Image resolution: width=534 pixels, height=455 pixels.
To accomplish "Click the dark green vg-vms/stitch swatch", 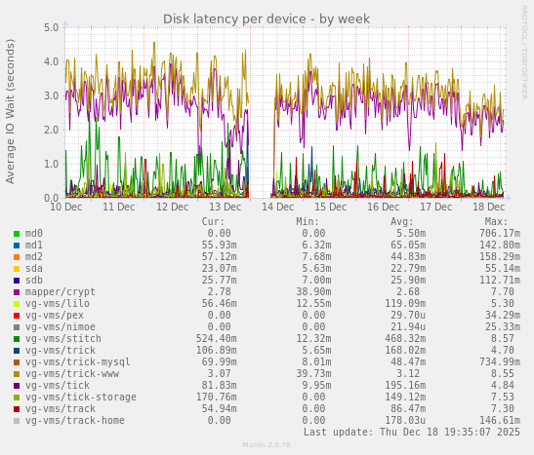I will [17, 339].
